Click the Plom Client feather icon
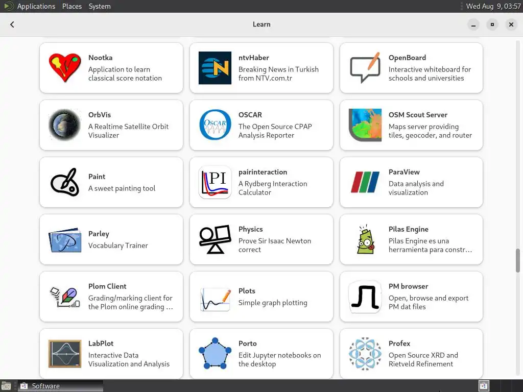This screenshot has width=523, height=392. click(65, 297)
